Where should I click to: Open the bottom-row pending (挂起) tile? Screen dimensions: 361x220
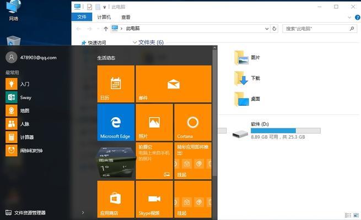pos(193,199)
